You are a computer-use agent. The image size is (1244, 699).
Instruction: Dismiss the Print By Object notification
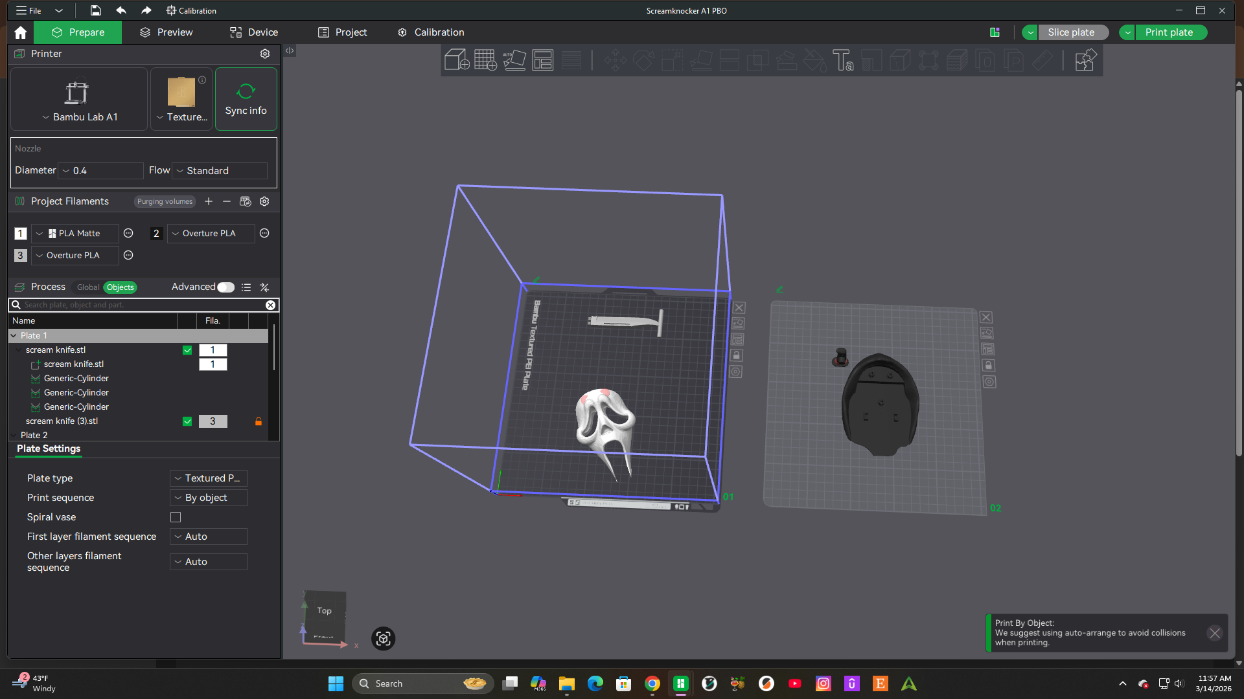[x=1215, y=633]
